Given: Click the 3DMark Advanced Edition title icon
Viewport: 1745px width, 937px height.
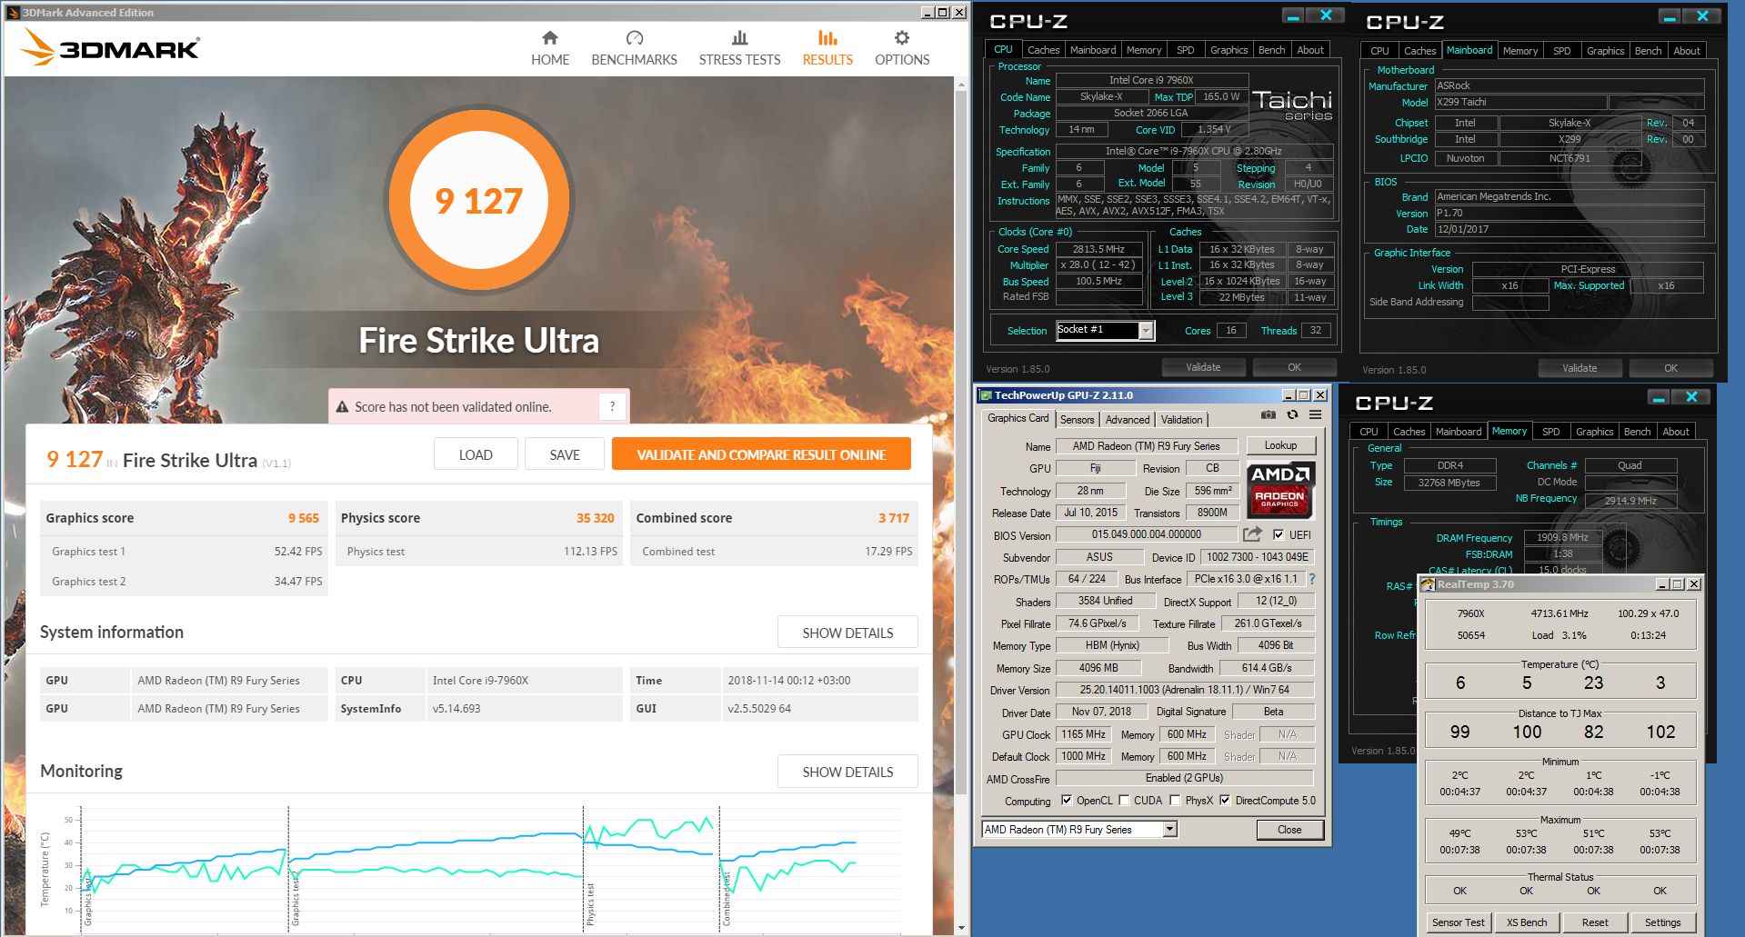Looking at the screenshot, I should point(13,13).
